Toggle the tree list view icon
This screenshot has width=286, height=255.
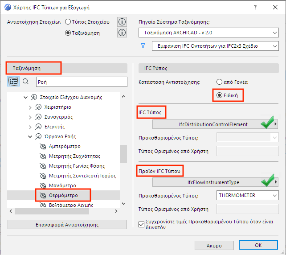[13, 82]
